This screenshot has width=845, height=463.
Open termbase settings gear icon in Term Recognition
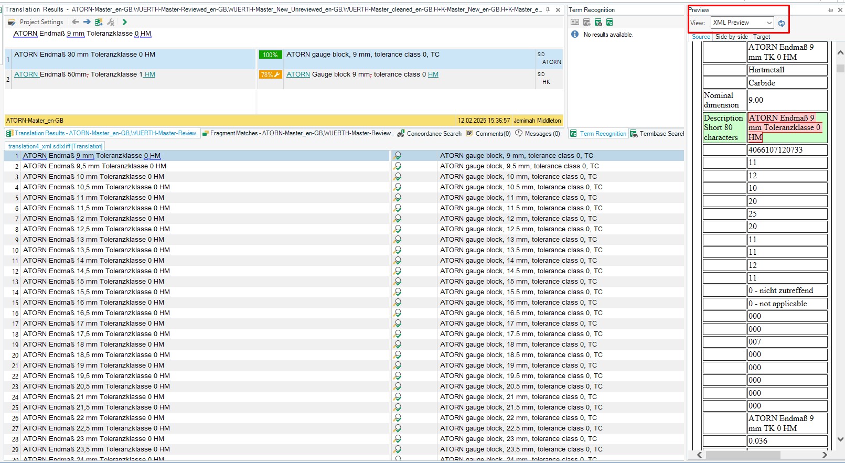click(x=598, y=22)
